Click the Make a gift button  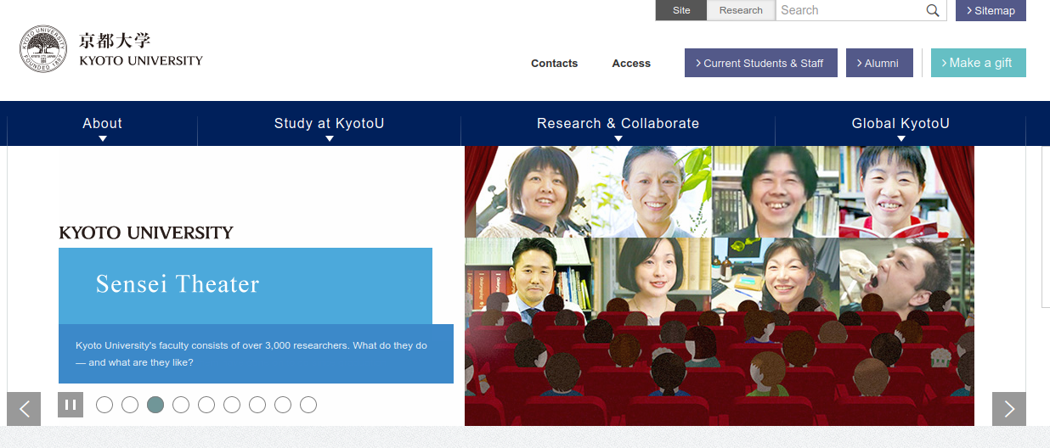click(x=979, y=63)
